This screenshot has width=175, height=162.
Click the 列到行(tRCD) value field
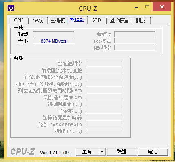[104, 131]
